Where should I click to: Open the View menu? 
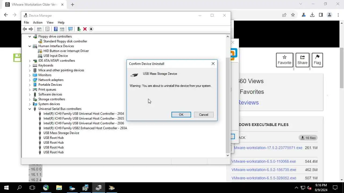(x=50, y=23)
